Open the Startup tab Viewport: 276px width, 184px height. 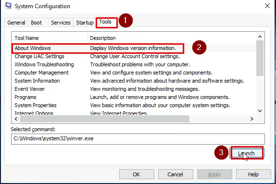pos(85,23)
